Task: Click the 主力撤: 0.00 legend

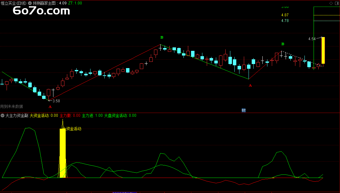Action: [x=70, y=115]
